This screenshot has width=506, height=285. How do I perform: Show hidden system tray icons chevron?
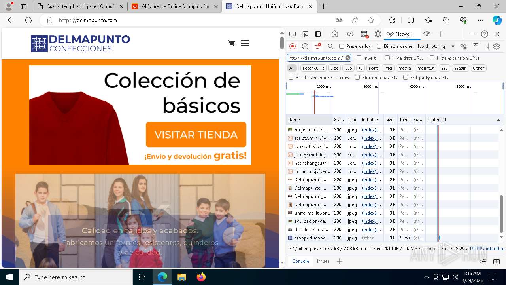426,277
